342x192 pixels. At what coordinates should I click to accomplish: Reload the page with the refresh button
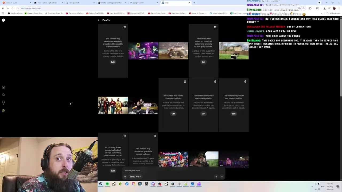[x=12, y=8]
